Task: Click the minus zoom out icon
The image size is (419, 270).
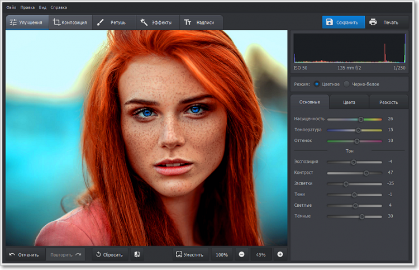Action: pyautogui.click(x=241, y=254)
